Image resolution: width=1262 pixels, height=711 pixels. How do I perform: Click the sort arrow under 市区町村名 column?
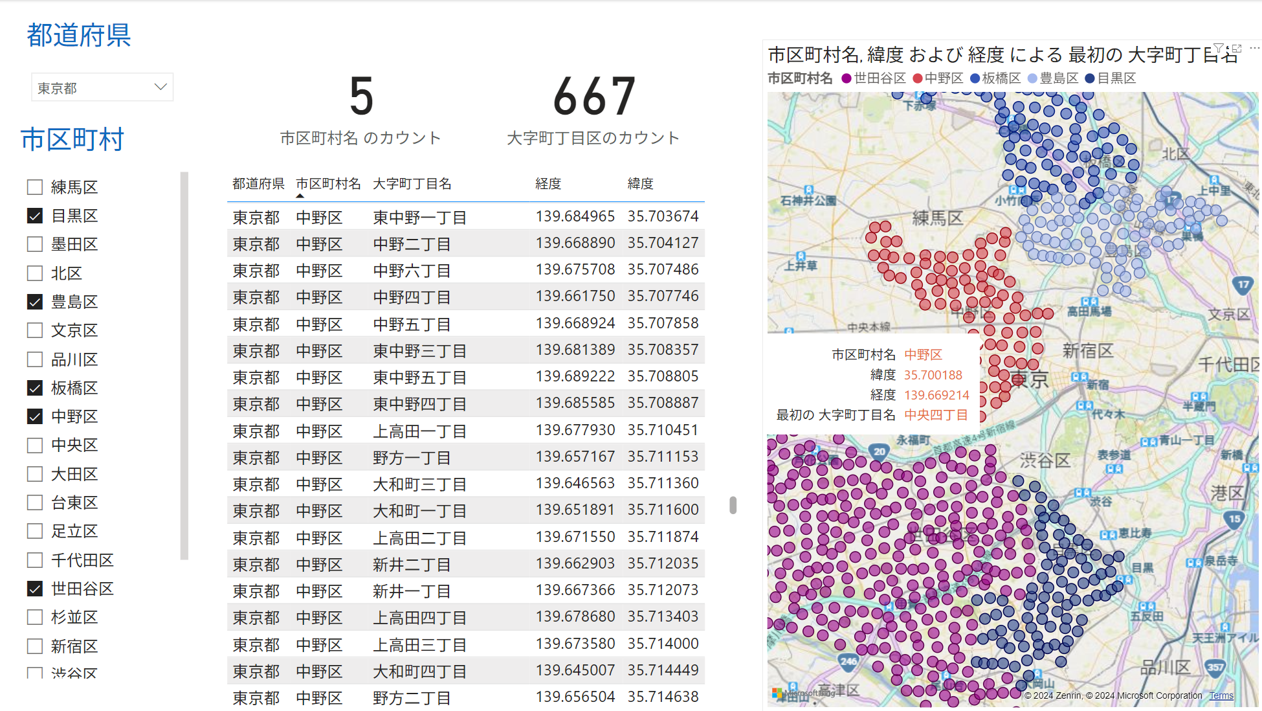pyautogui.click(x=300, y=196)
